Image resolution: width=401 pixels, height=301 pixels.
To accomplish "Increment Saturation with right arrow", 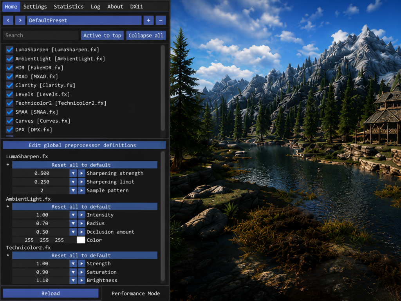I will coord(81,272).
